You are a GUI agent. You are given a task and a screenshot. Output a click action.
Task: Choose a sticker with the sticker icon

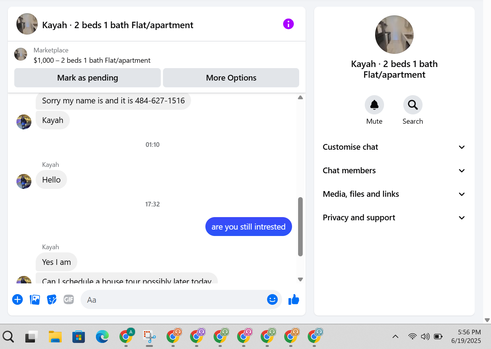tap(52, 299)
